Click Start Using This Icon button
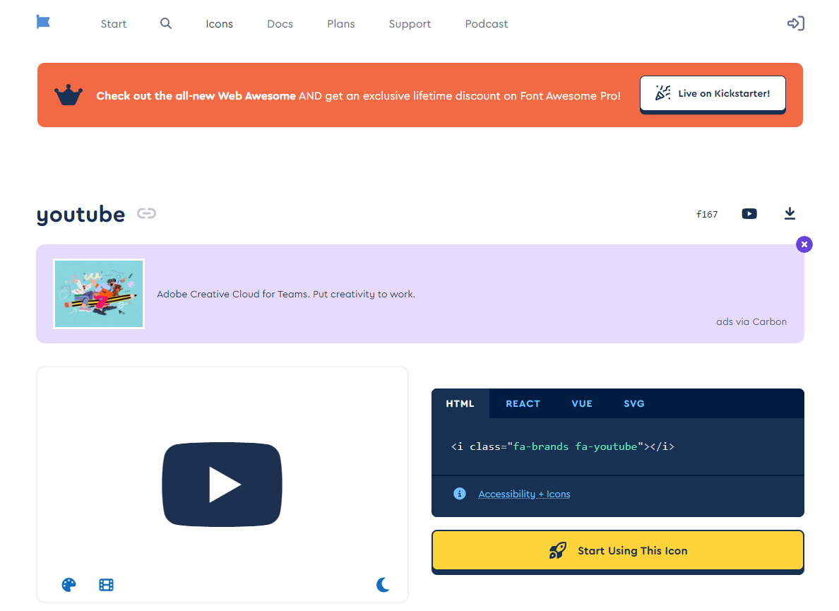 tap(618, 550)
